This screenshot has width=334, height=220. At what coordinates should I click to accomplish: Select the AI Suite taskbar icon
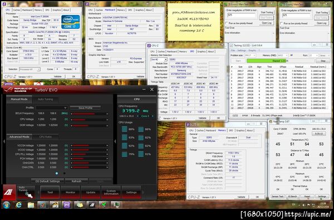(92, 205)
